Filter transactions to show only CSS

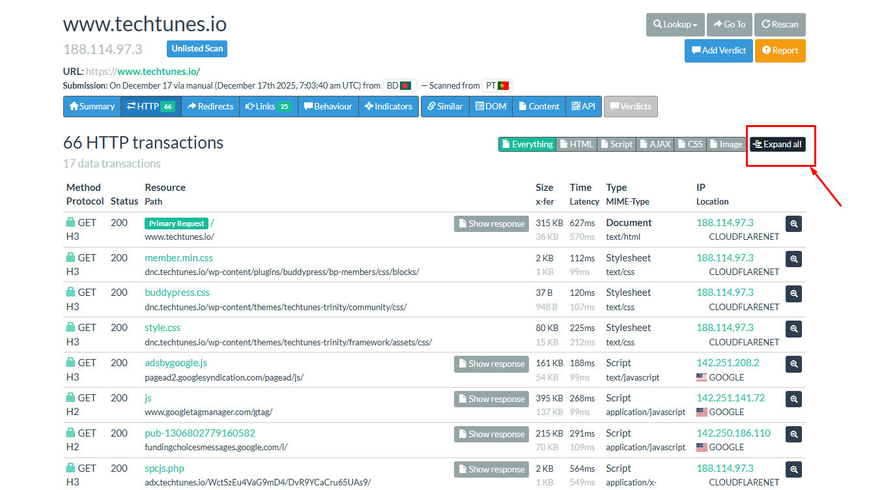pos(690,144)
